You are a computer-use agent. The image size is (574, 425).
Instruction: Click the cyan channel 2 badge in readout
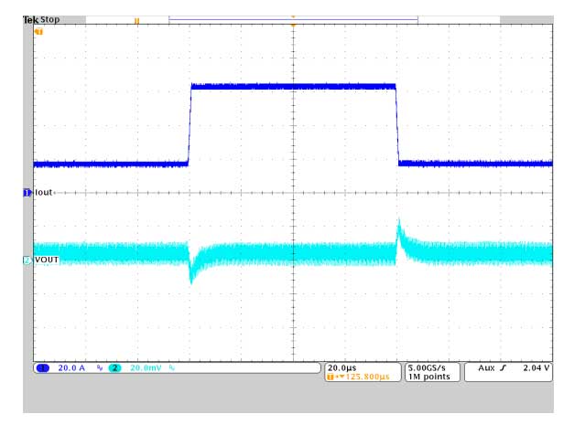click(115, 368)
